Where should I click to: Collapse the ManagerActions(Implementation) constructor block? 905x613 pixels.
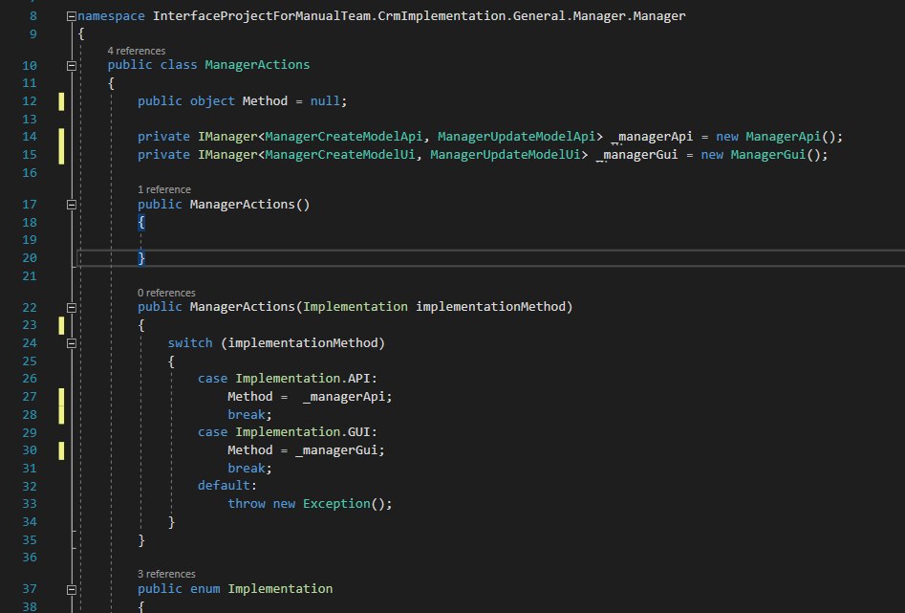click(x=71, y=307)
